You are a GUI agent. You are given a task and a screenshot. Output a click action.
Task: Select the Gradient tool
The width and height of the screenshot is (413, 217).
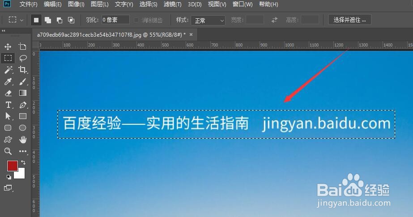[23, 93]
